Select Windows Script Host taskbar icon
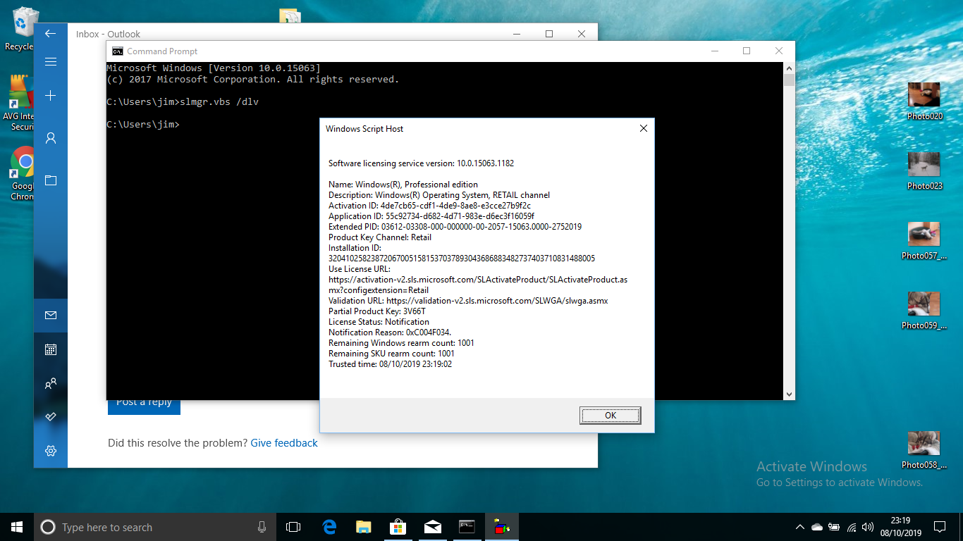 [x=502, y=527]
